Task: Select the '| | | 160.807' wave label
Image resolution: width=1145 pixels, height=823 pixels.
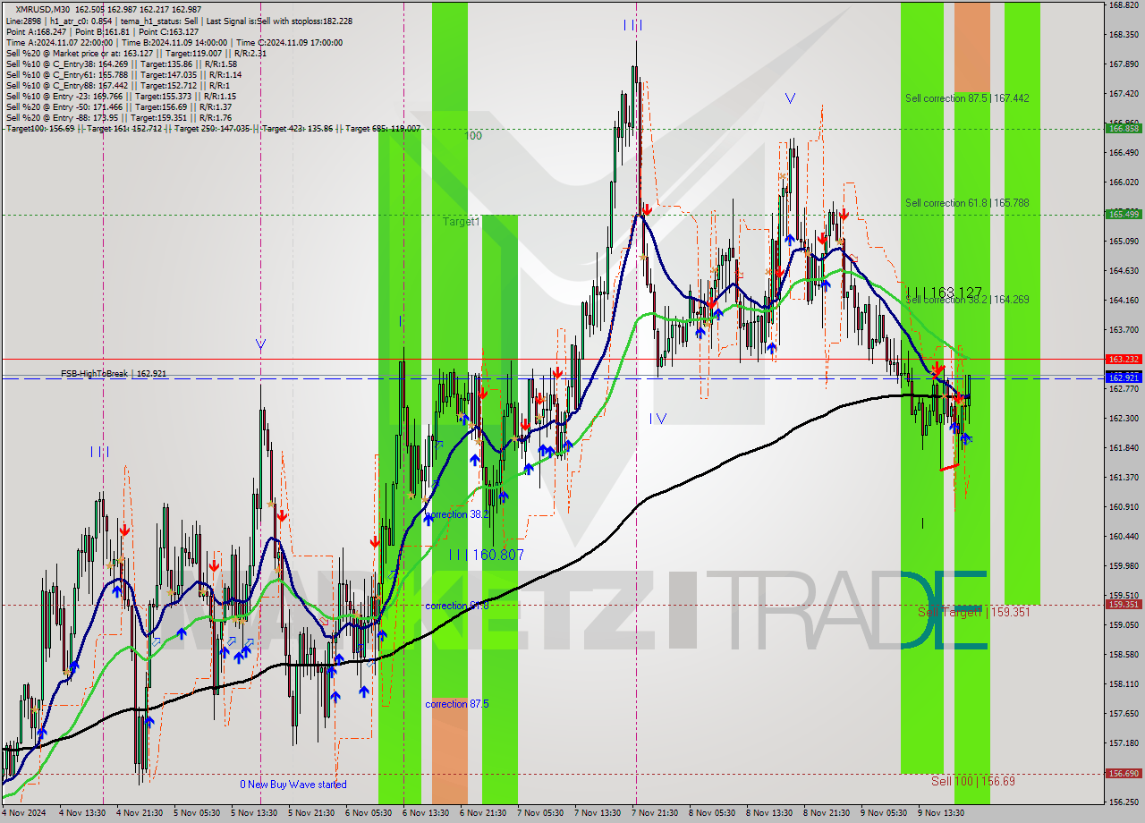Action: 487,555
